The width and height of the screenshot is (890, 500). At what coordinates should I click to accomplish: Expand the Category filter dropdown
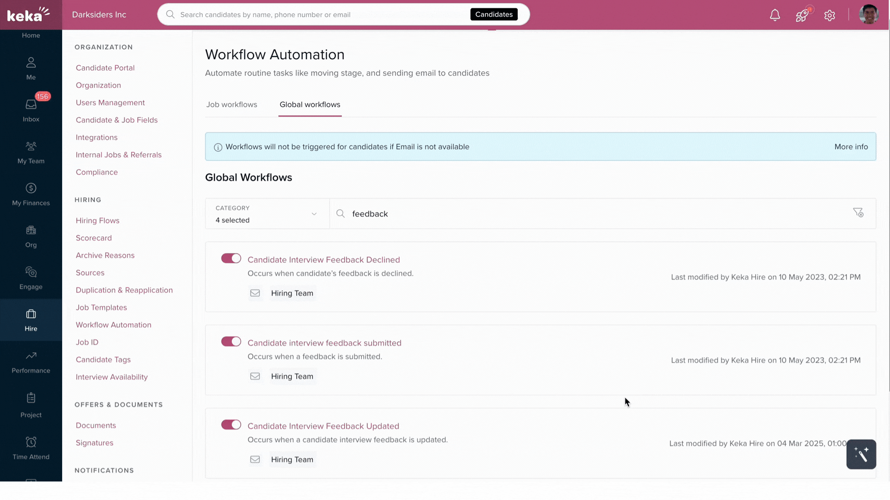pyautogui.click(x=267, y=214)
